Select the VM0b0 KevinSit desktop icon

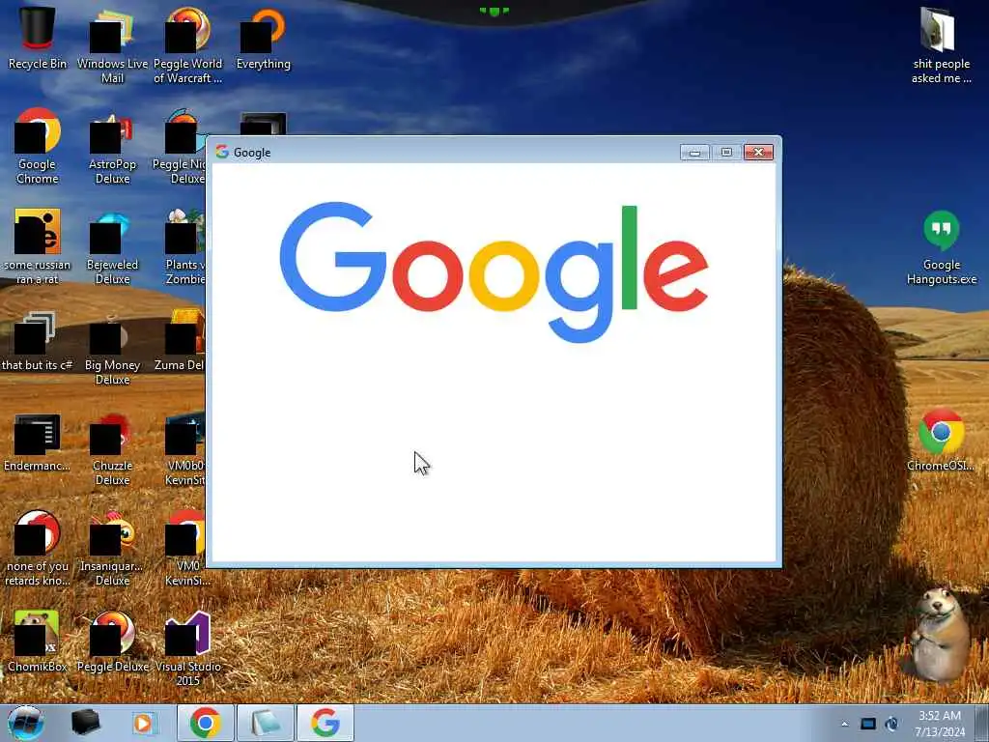(184, 448)
